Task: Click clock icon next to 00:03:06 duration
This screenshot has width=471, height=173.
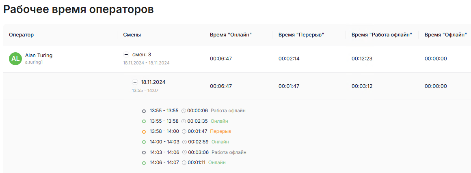Action: pos(184,152)
